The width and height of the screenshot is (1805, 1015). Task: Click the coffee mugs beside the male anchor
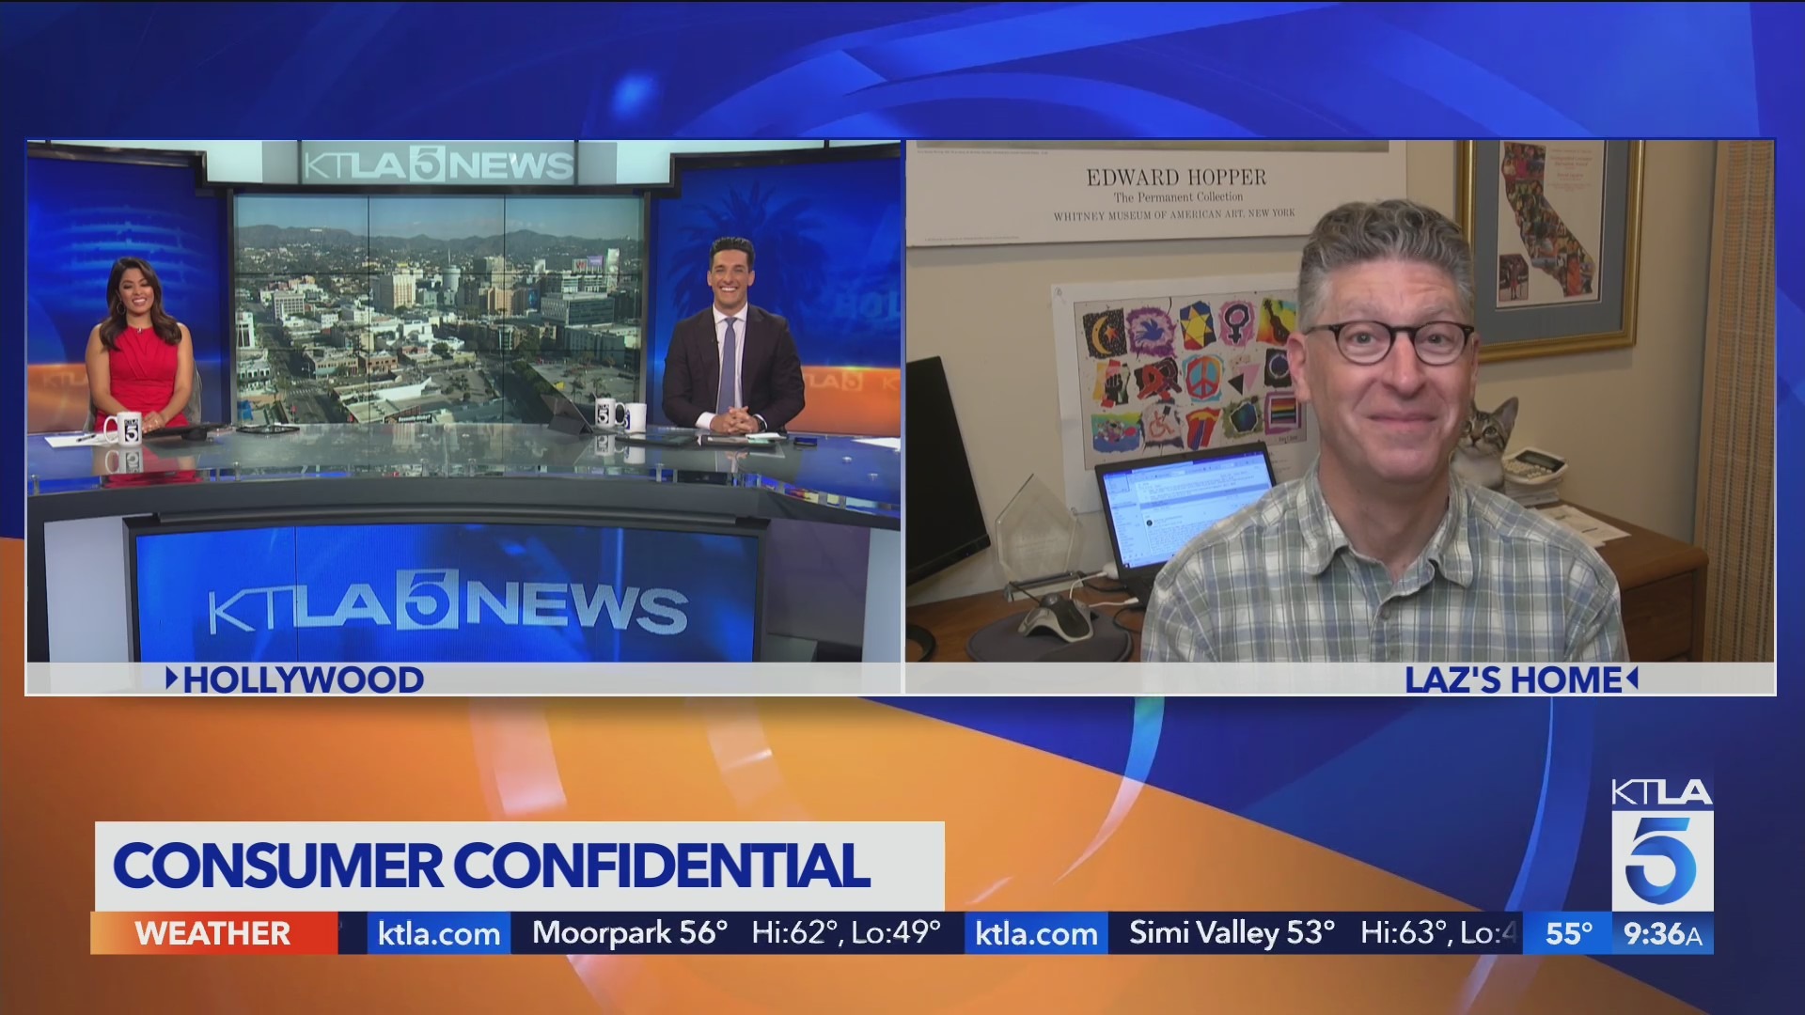620,414
